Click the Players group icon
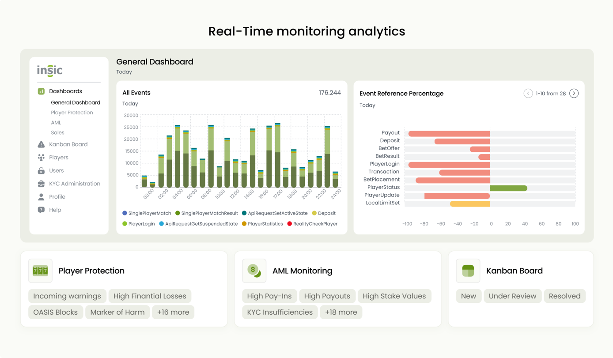The image size is (613, 358). (x=41, y=158)
